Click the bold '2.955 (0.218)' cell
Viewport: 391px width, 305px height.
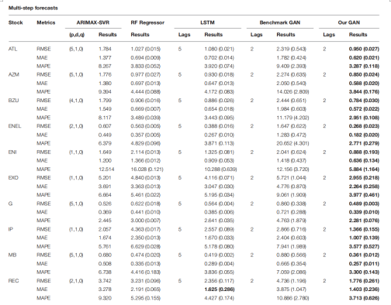pyautogui.click(x=364, y=178)
